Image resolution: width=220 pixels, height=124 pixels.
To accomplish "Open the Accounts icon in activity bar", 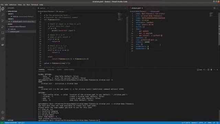I will [3, 112].
